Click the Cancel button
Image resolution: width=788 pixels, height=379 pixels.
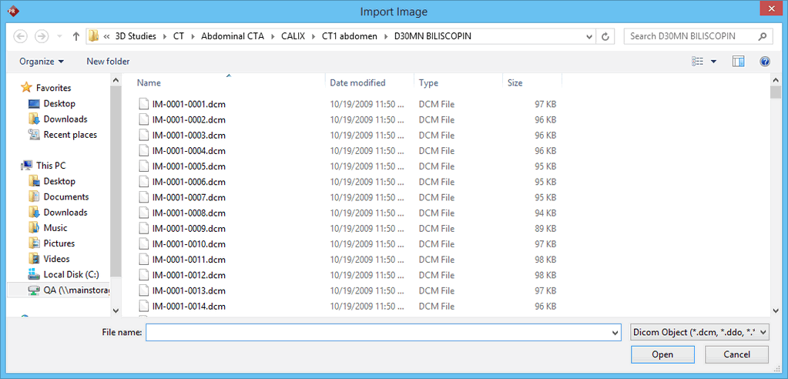(736, 354)
